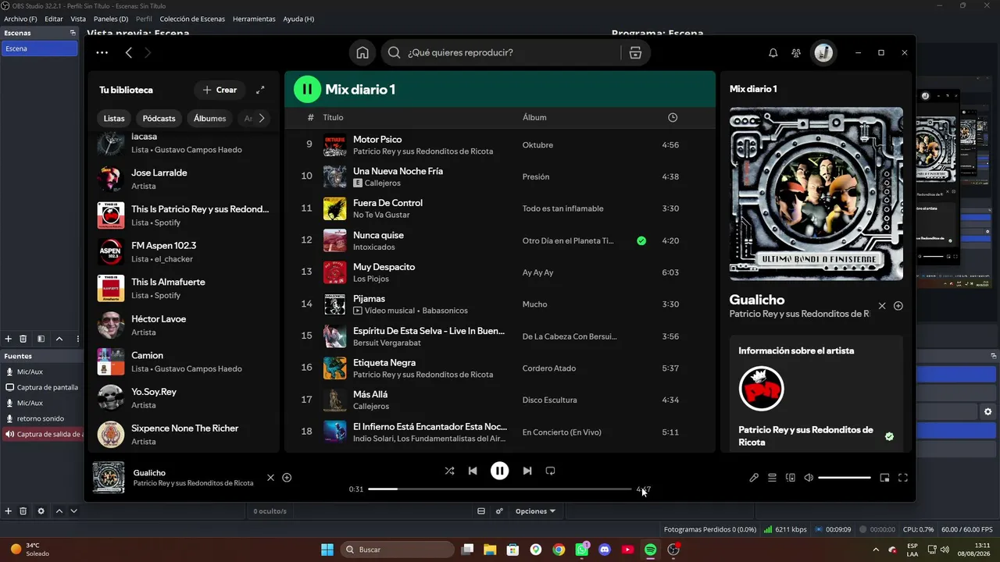Show more library filter chips arrow
This screenshot has height=562, width=1000.
[x=262, y=119]
